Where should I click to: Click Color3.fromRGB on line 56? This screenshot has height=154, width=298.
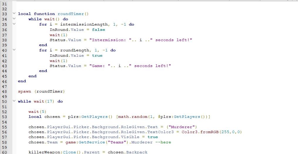pos(200,132)
